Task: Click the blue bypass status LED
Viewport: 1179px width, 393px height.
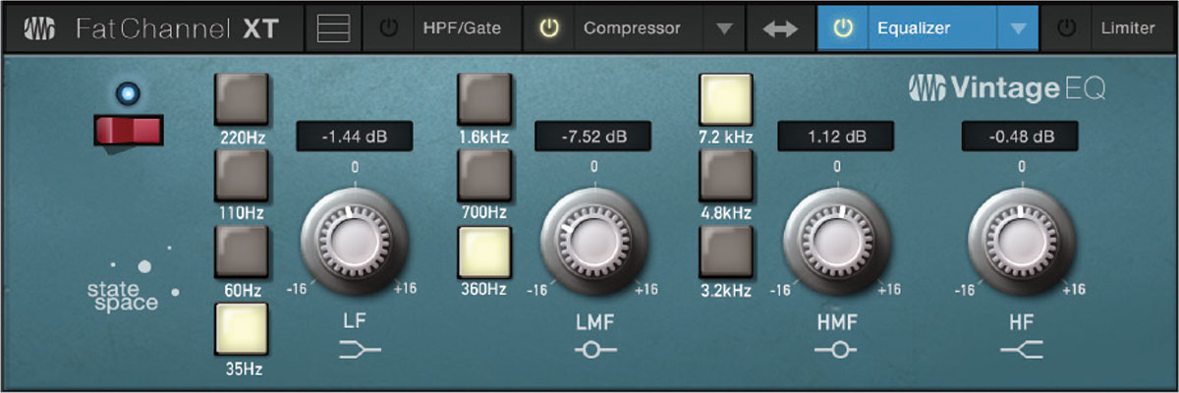Action: point(128,93)
